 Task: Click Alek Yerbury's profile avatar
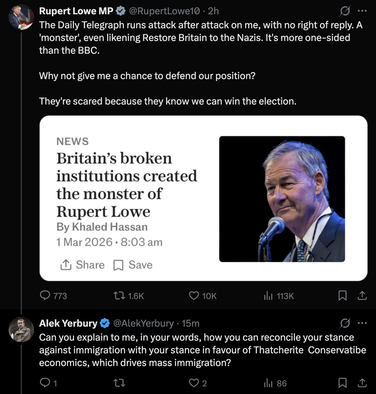[21, 329]
